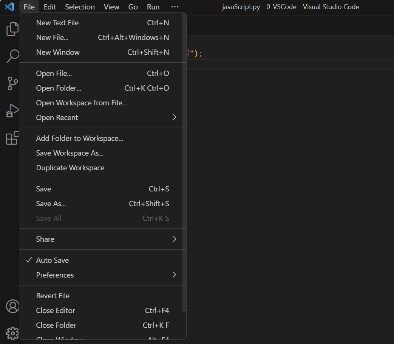Click Save in the File menu

(x=103, y=189)
